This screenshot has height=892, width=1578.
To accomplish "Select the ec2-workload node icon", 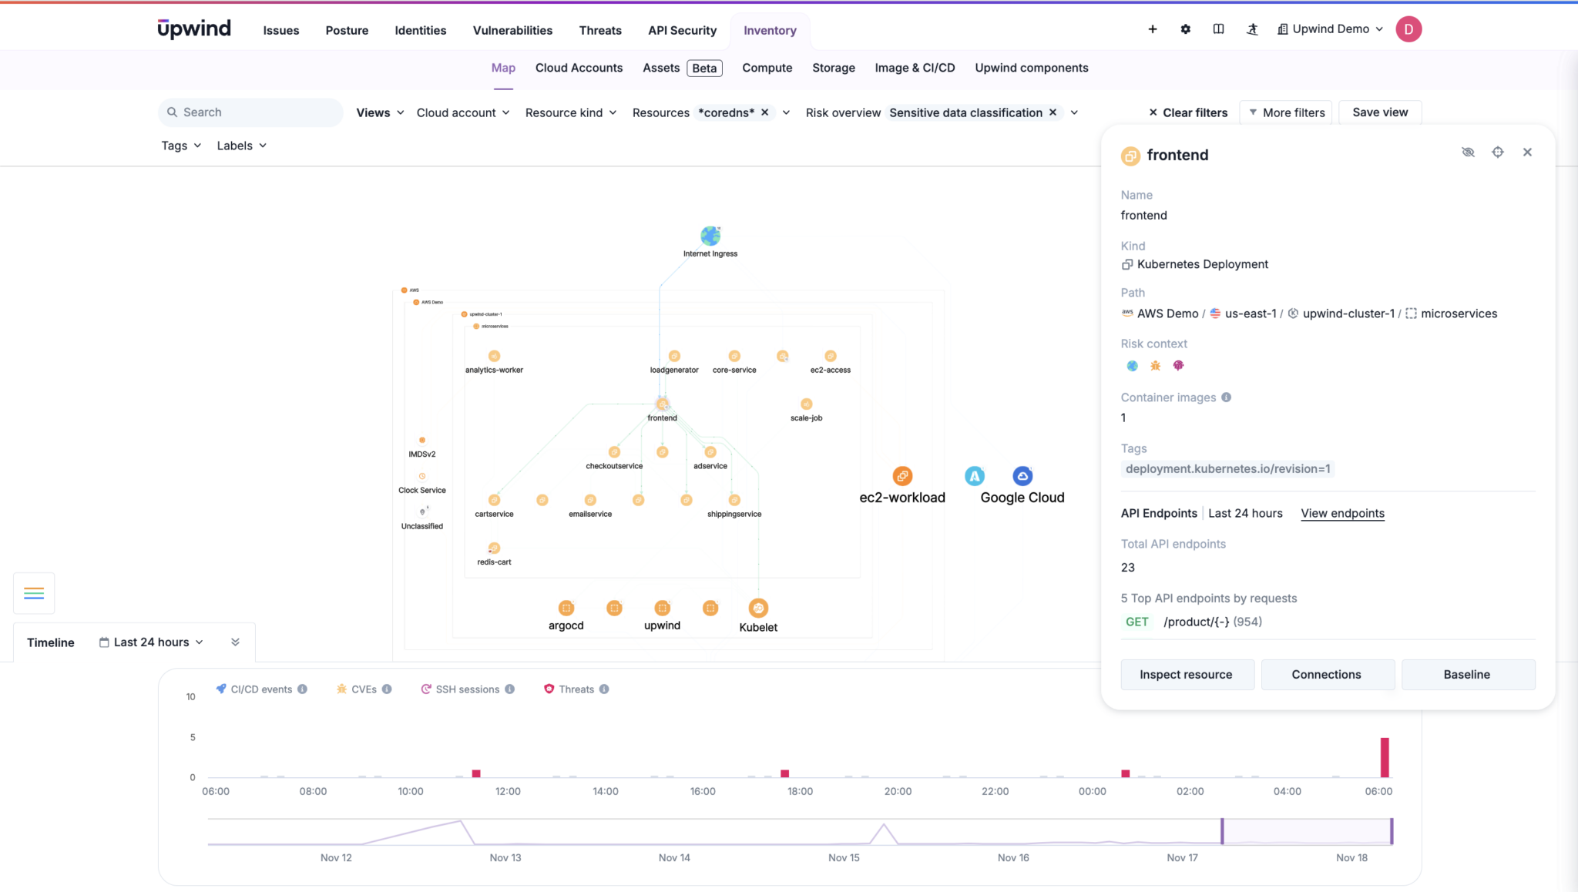I will point(902,476).
